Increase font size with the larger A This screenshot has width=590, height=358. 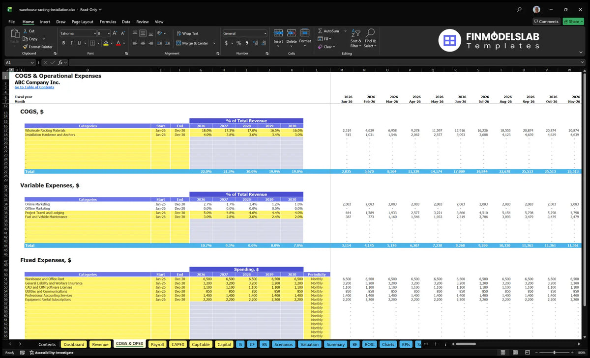tap(115, 33)
